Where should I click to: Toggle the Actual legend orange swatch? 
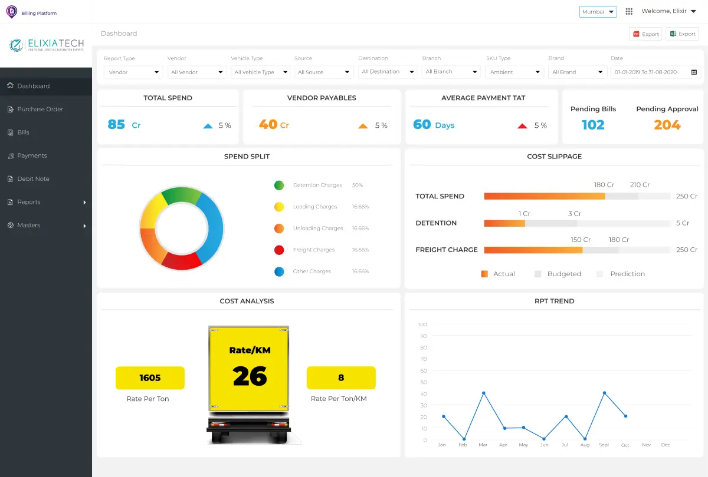[484, 274]
